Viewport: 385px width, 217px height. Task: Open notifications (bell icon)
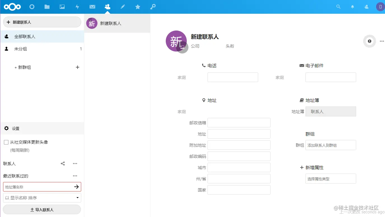tap(352, 6)
